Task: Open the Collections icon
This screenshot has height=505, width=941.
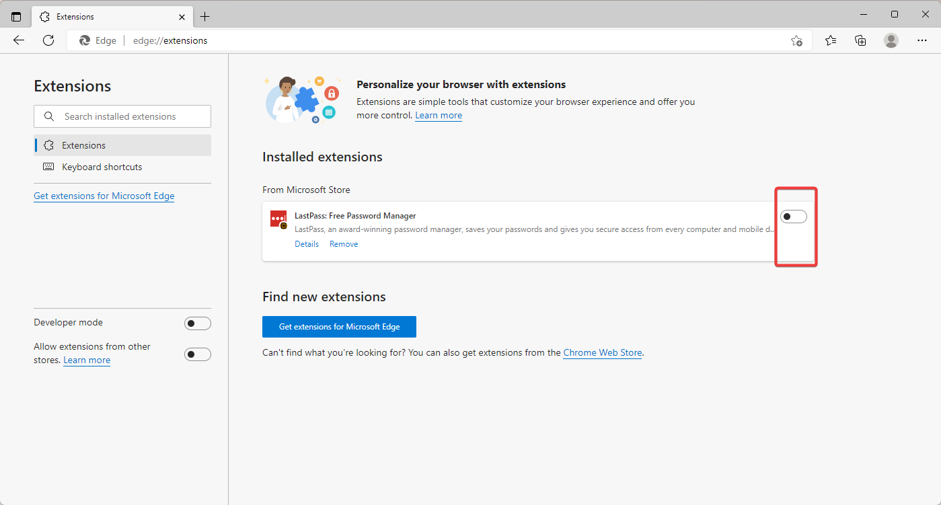Action: (860, 40)
